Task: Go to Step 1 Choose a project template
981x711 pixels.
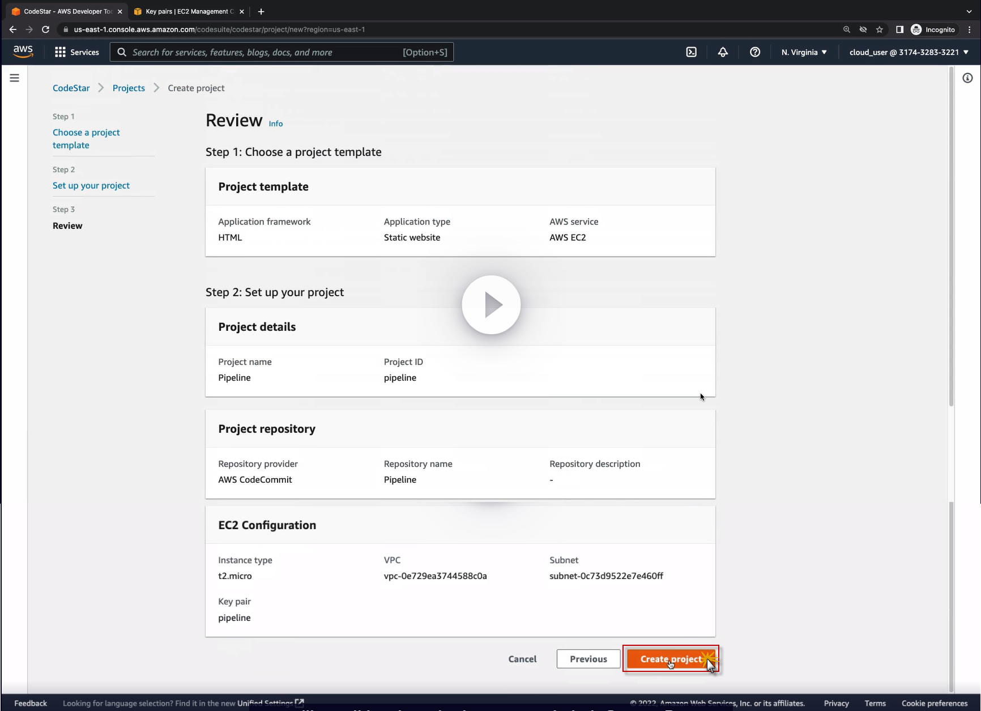Action: (86, 139)
